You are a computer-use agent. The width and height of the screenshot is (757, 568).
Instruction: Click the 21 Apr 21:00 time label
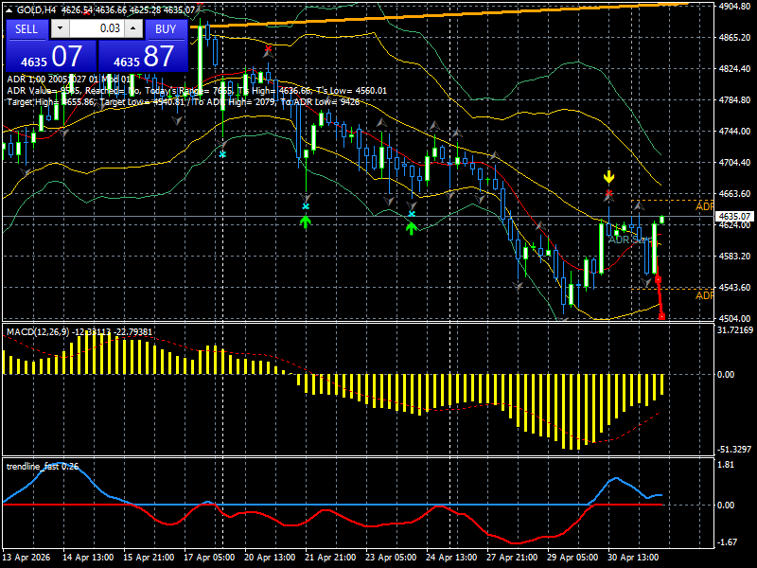(x=330, y=557)
